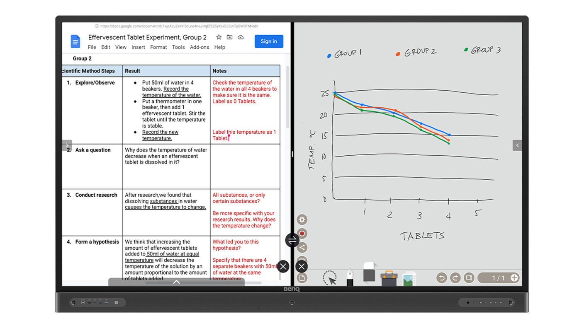584x328 pixels.
Task: Open whiteboard settings gear
Action: coord(302,220)
